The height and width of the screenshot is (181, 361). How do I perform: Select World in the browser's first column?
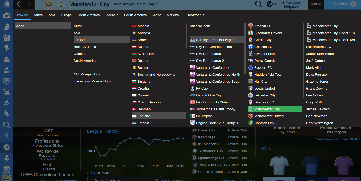click(43, 26)
